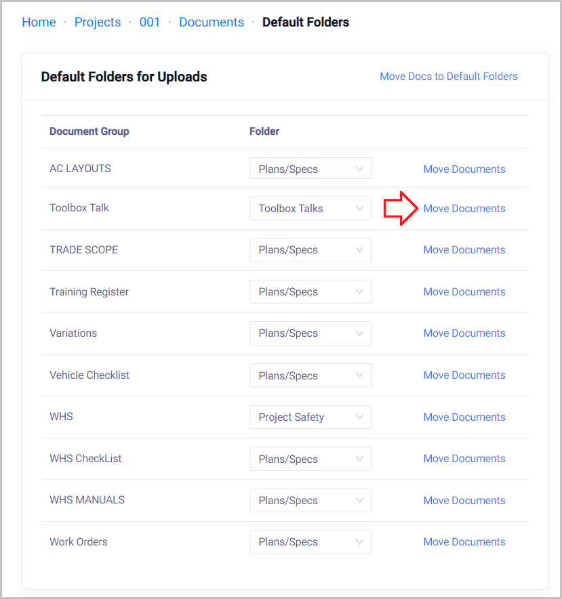Viewport: 562px width, 599px height.
Task: Navigate to Projects breadcrumb
Action: tap(98, 22)
